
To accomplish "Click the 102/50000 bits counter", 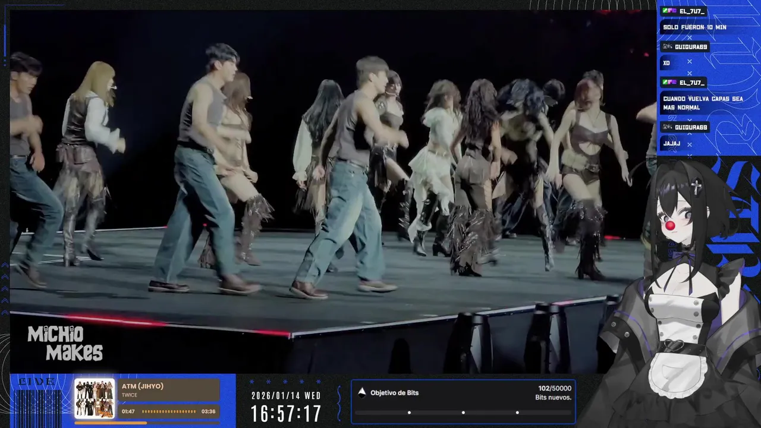I will click(x=555, y=388).
